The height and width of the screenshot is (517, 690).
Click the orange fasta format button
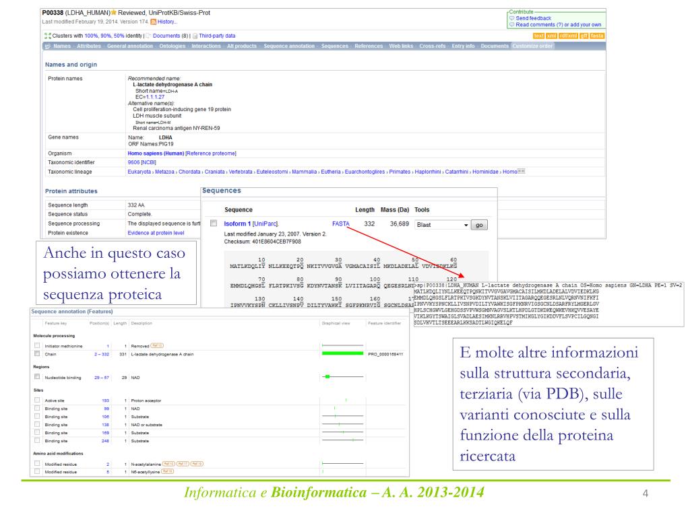[x=597, y=36]
